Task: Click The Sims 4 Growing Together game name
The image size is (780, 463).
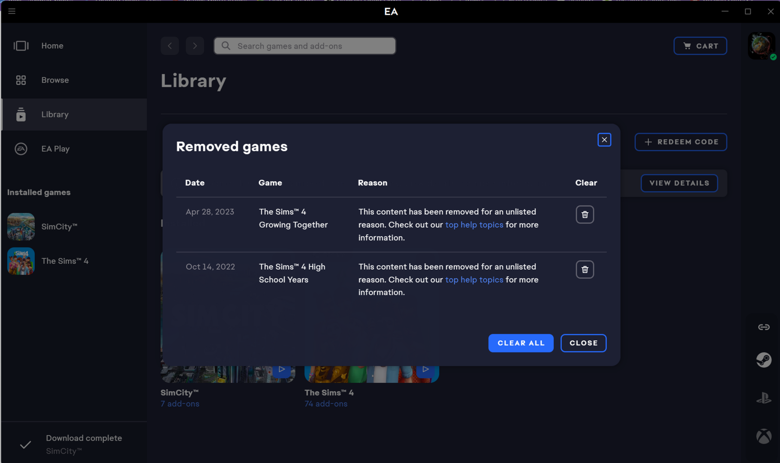Action: pyautogui.click(x=293, y=218)
